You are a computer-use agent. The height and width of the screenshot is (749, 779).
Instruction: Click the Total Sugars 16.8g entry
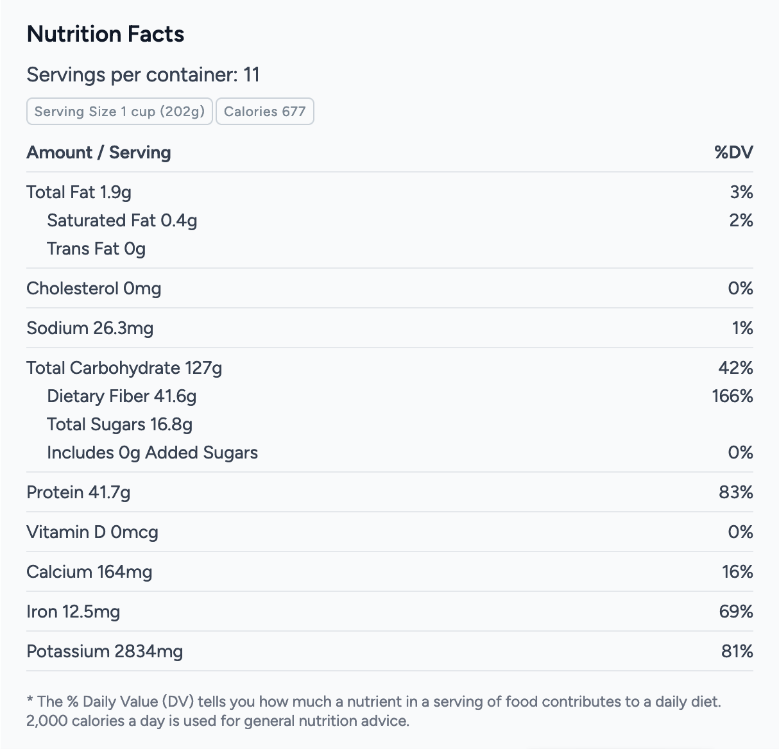(119, 425)
